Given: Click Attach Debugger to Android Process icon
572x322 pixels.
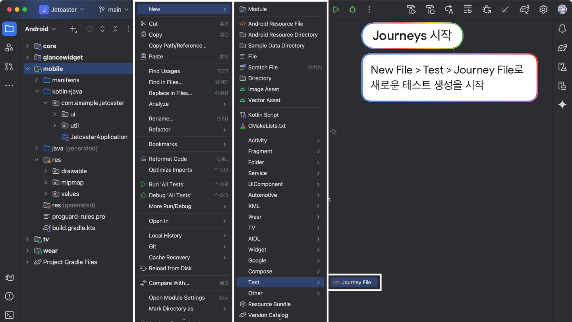Looking at the screenshot, I should coord(487,10).
